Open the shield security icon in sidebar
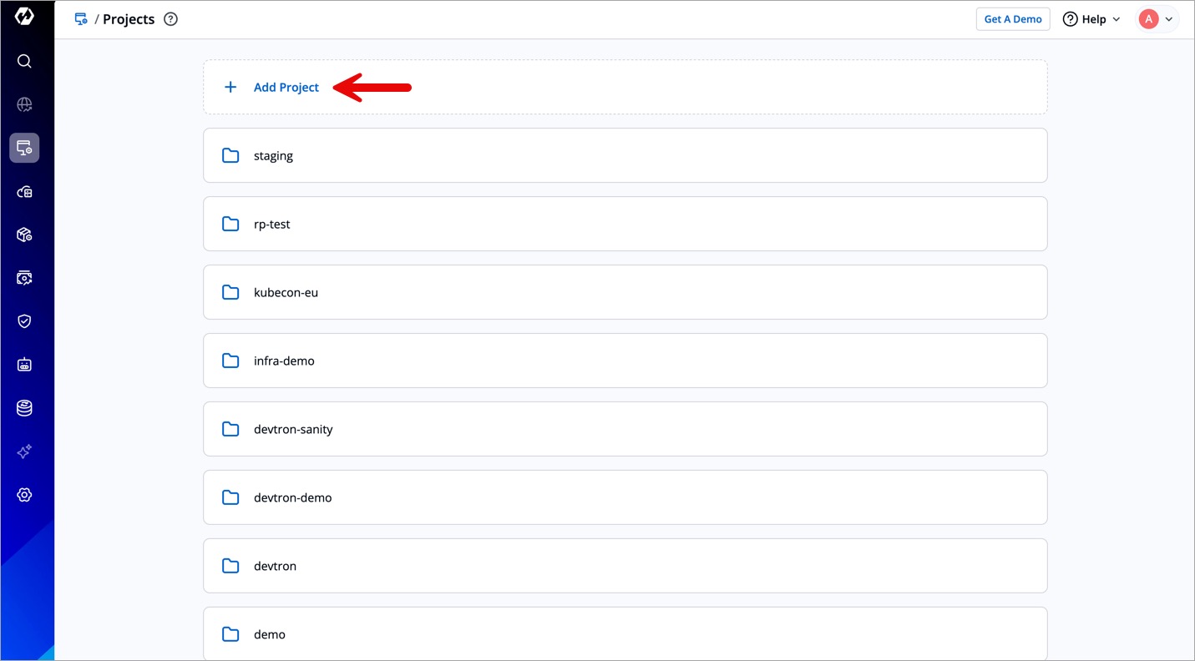Viewport: 1195px width, 661px height. coord(24,321)
